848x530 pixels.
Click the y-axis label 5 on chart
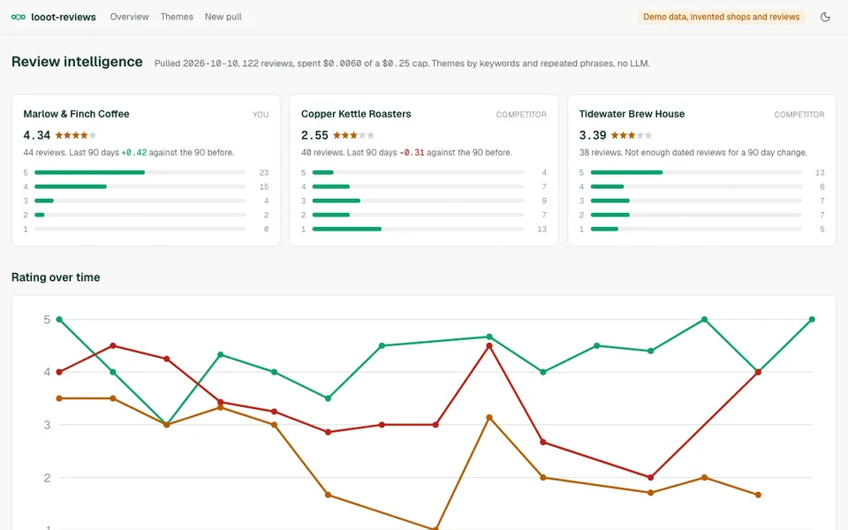coord(47,320)
